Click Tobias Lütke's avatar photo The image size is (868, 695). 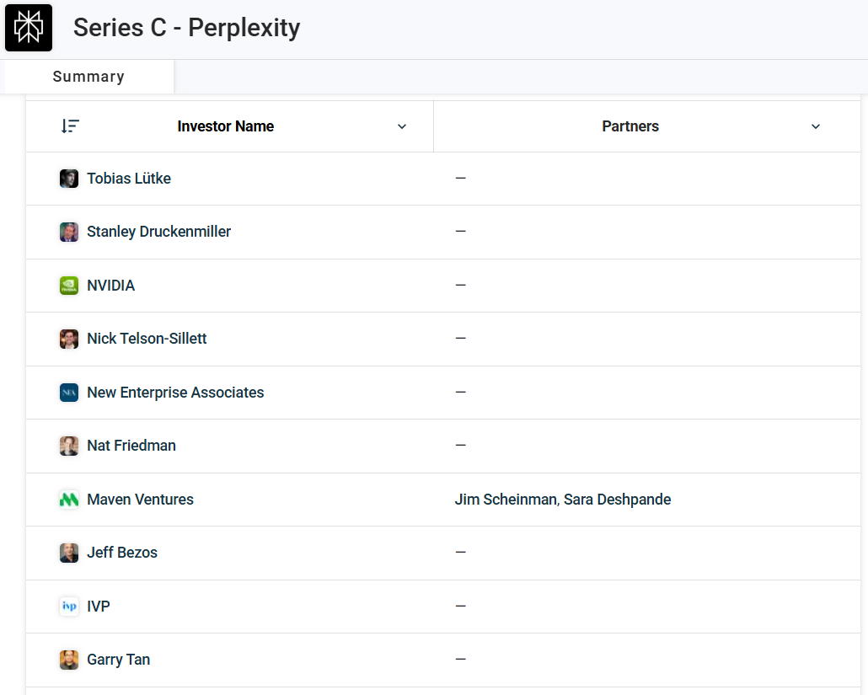69,179
